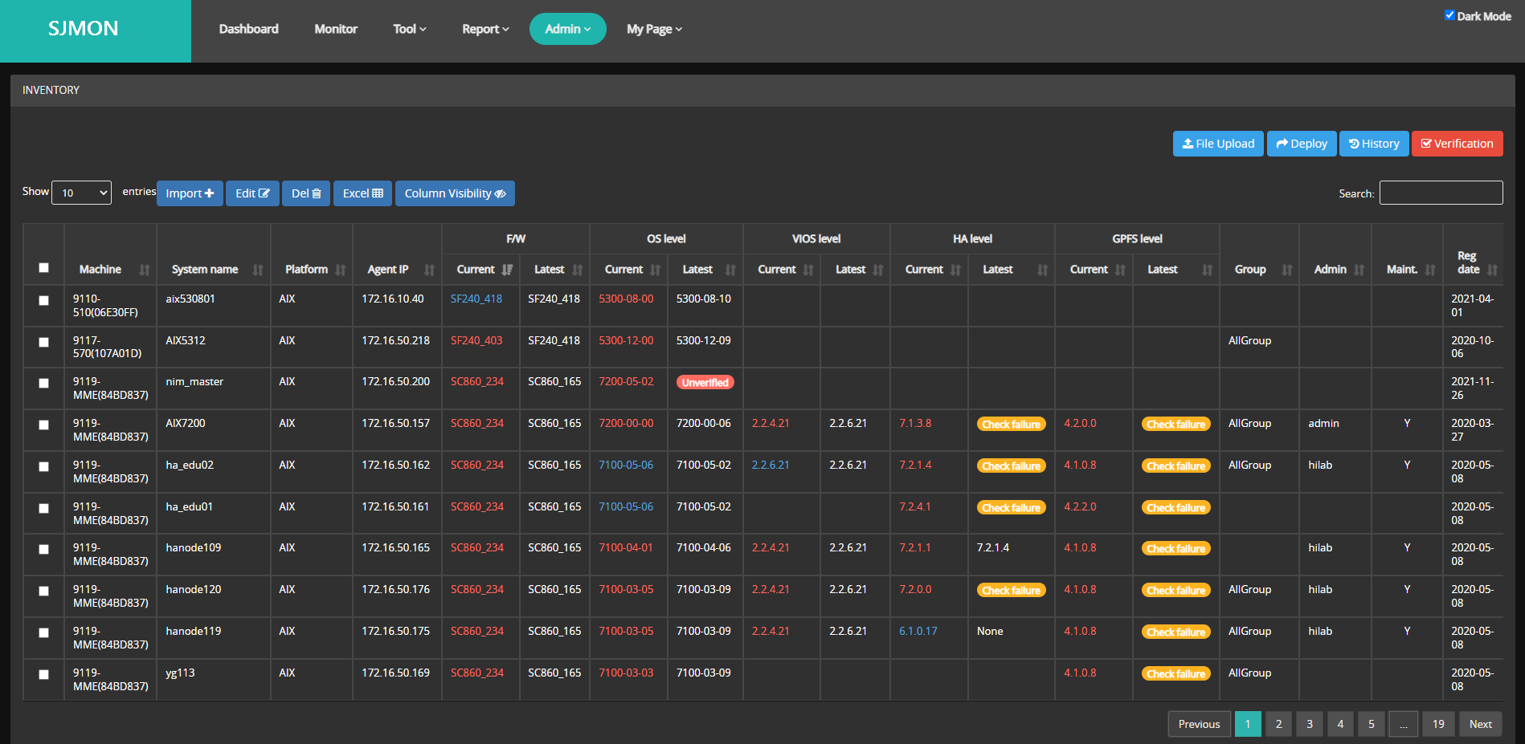The image size is (1525, 744).
Task: Click the Search input field
Action: pyautogui.click(x=1441, y=193)
